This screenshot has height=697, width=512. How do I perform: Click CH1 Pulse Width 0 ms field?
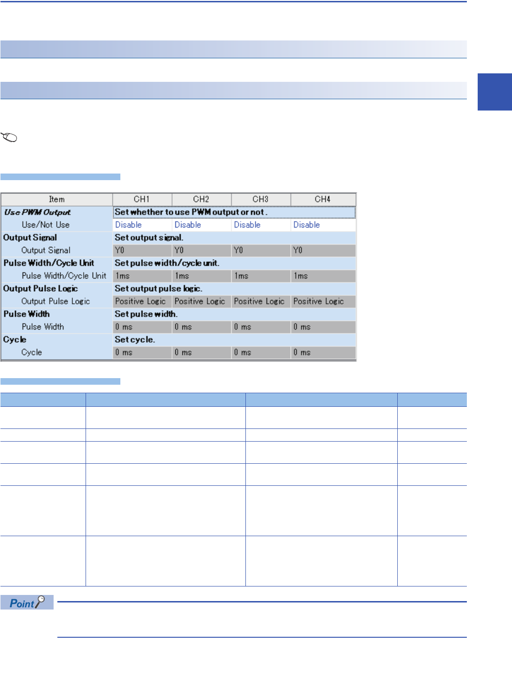pos(142,326)
